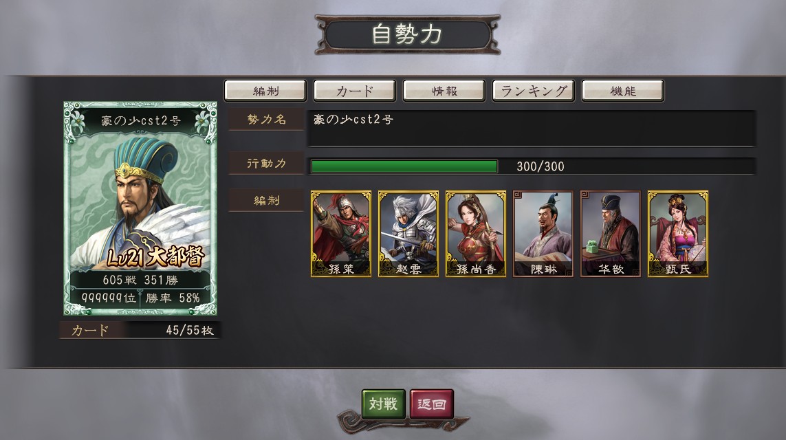The width and height of the screenshot is (786, 440).
Task: Open the ランキング tab
Action: [x=534, y=91]
